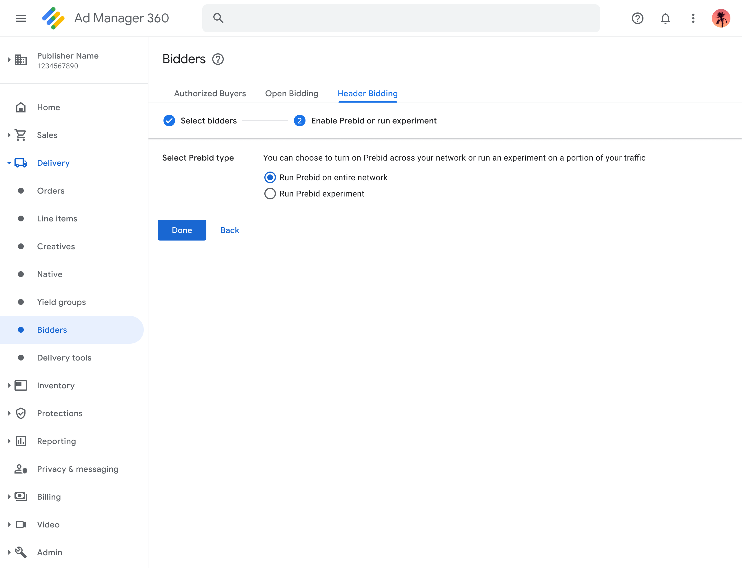The height and width of the screenshot is (568, 742).
Task: Click the Back link
Action: click(x=230, y=230)
